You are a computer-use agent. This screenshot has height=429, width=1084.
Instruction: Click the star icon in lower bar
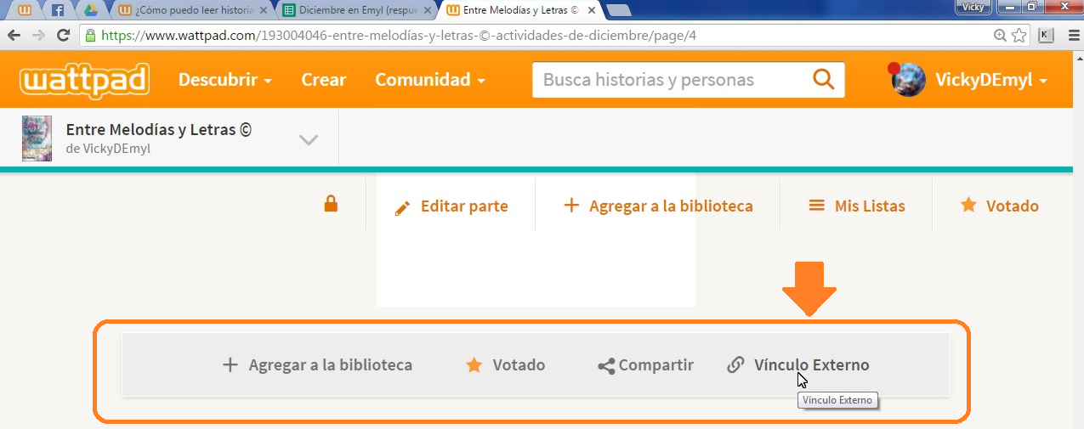pos(474,365)
